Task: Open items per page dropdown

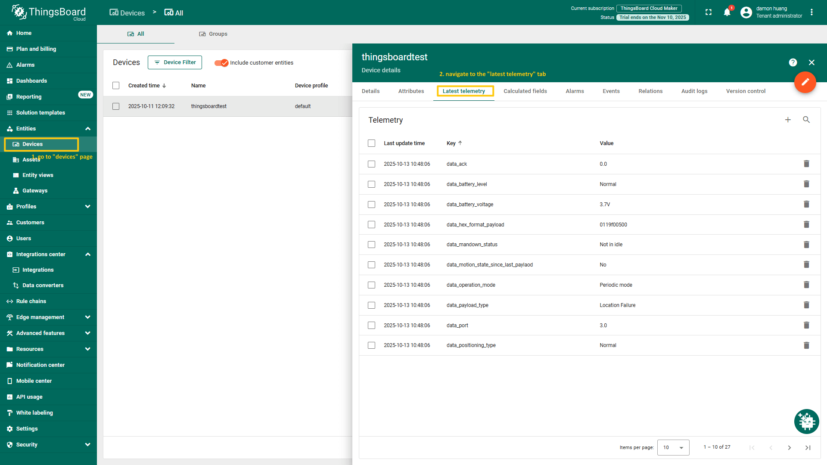Action: click(x=673, y=447)
